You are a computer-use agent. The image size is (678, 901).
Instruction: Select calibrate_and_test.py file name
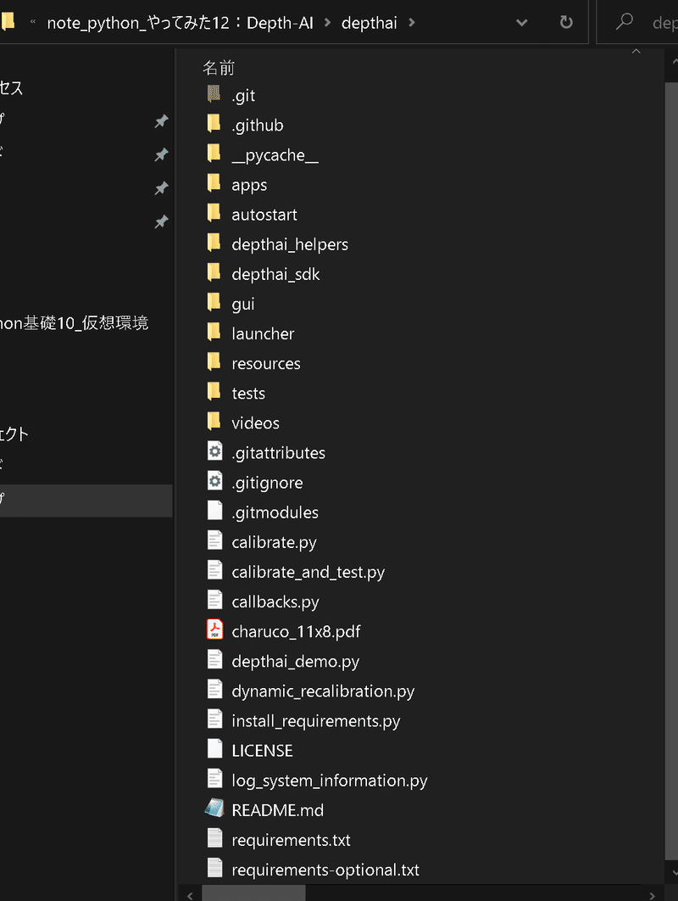(308, 573)
